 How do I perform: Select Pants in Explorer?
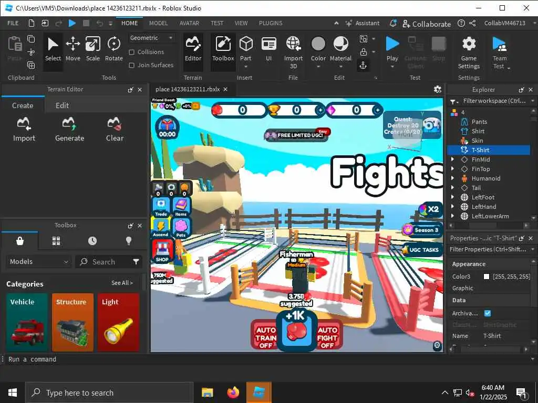tap(479, 122)
